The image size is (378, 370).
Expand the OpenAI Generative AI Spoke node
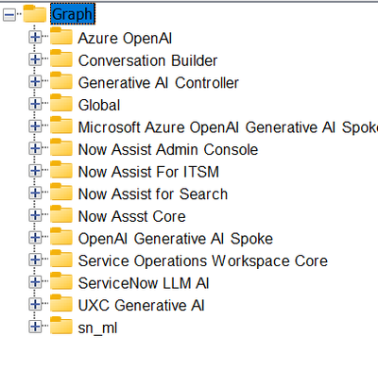click(35, 238)
